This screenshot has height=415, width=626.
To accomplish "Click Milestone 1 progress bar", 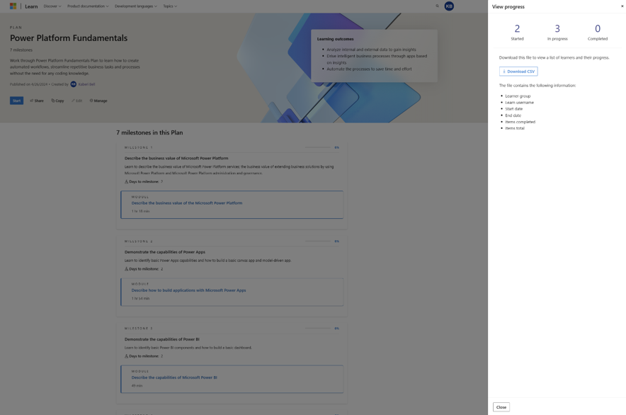I will click(319, 147).
